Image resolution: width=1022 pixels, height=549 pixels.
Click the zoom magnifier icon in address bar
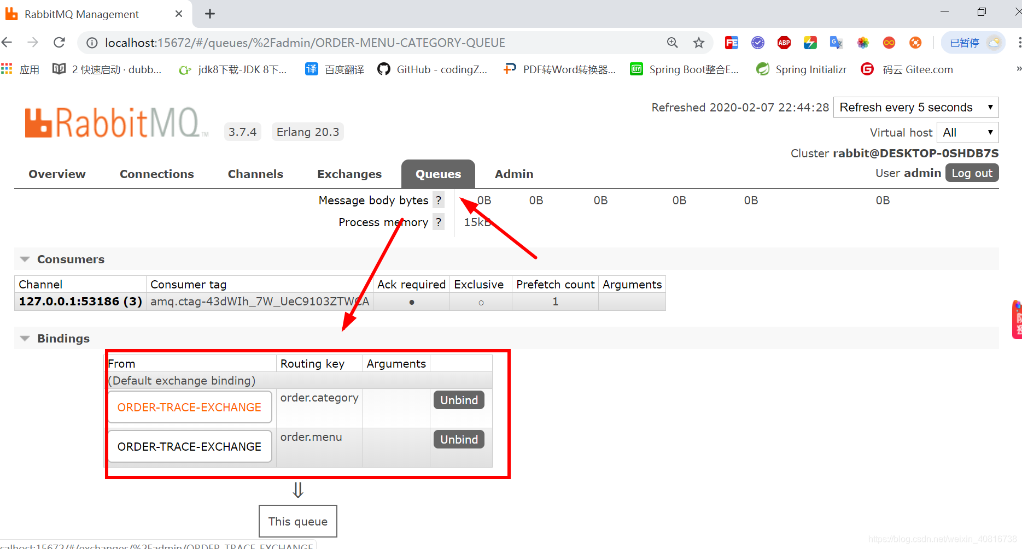point(672,43)
